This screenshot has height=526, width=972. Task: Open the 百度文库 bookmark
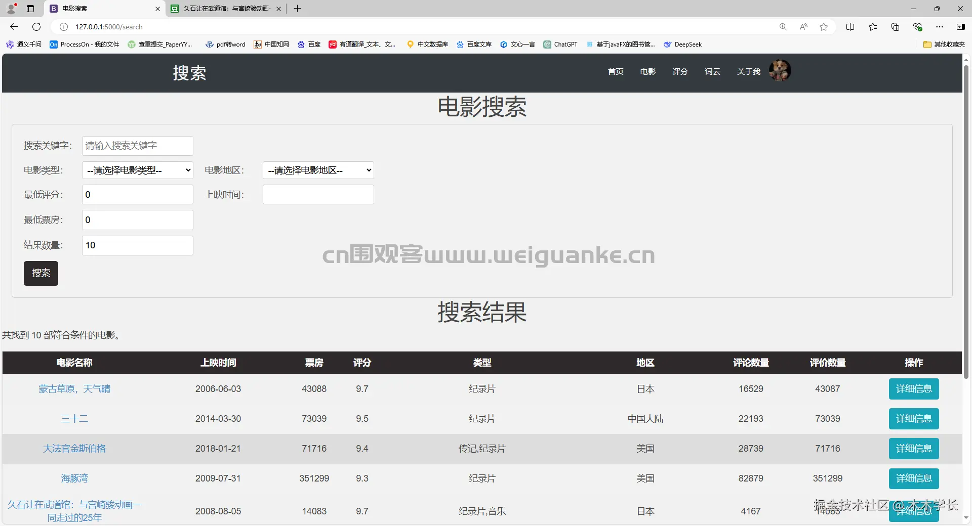click(474, 45)
